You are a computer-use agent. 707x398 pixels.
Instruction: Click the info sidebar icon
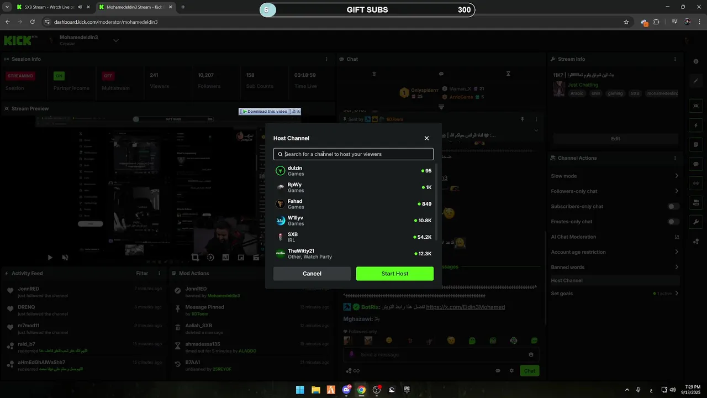point(696,61)
